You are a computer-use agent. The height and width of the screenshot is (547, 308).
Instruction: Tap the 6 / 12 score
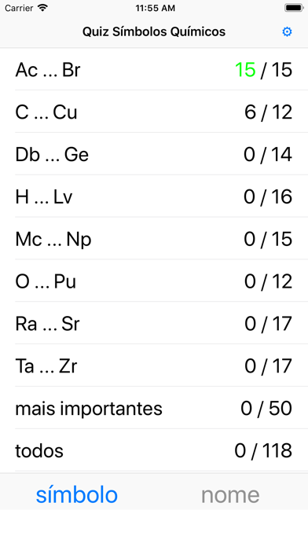pos(268,112)
